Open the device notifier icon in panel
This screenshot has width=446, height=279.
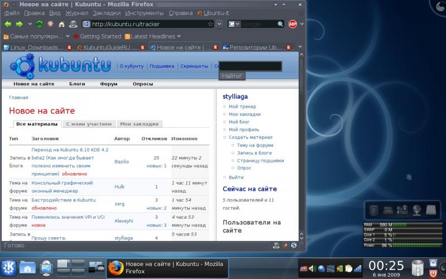tap(46, 268)
